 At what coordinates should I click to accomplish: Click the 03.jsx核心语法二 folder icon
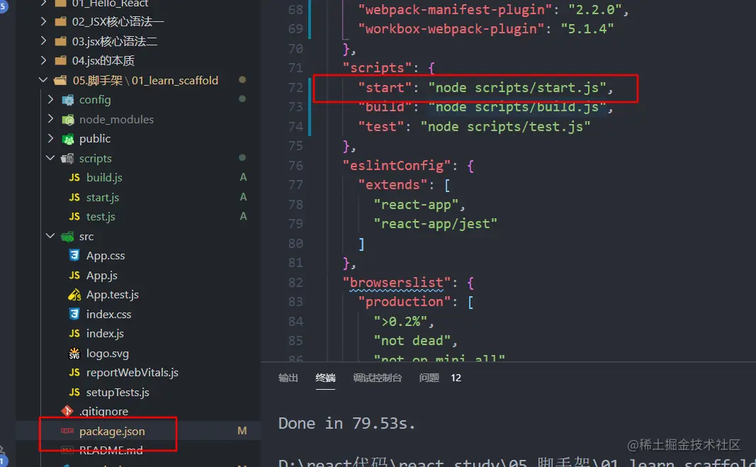tap(61, 41)
